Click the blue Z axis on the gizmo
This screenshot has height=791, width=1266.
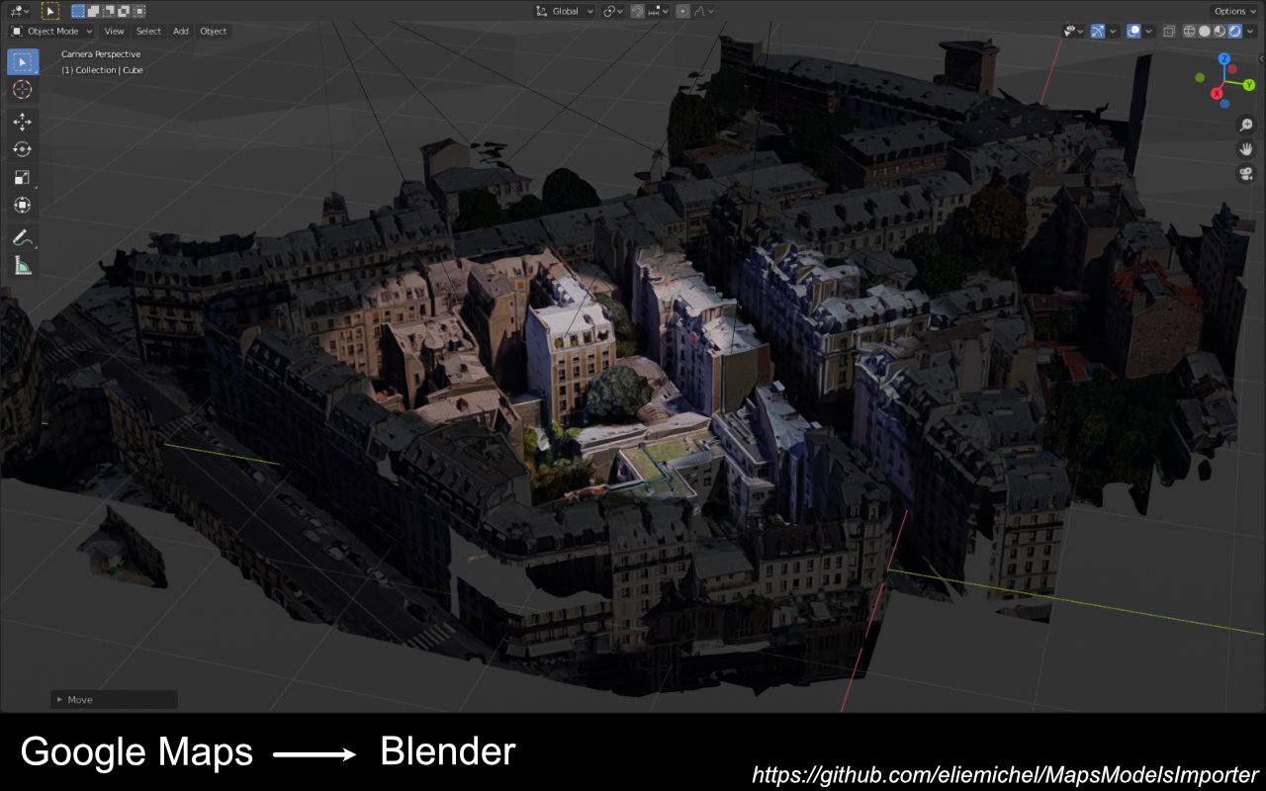(1224, 59)
